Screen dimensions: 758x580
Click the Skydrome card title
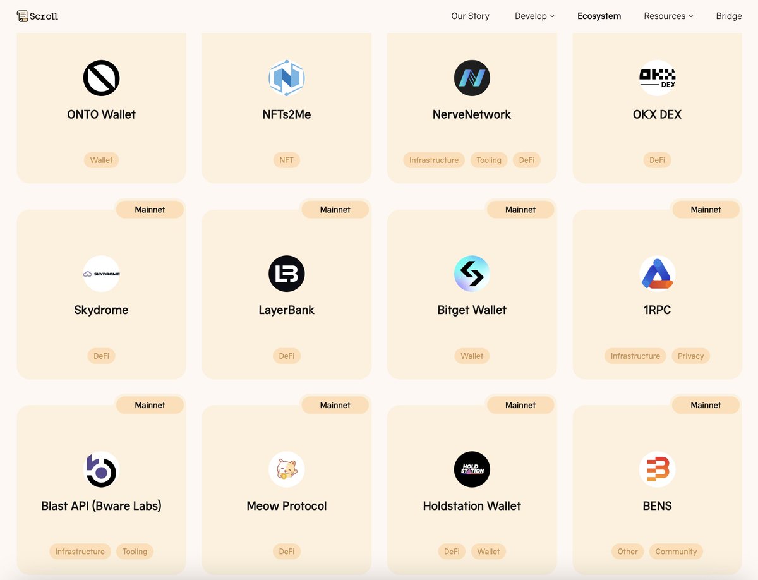101,310
